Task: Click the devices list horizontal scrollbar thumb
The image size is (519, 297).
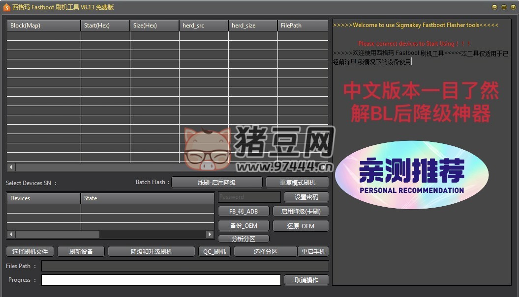Action: tap(57, 234)
